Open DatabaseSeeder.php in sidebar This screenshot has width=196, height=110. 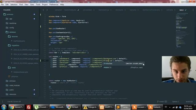(x=21, y=72)
